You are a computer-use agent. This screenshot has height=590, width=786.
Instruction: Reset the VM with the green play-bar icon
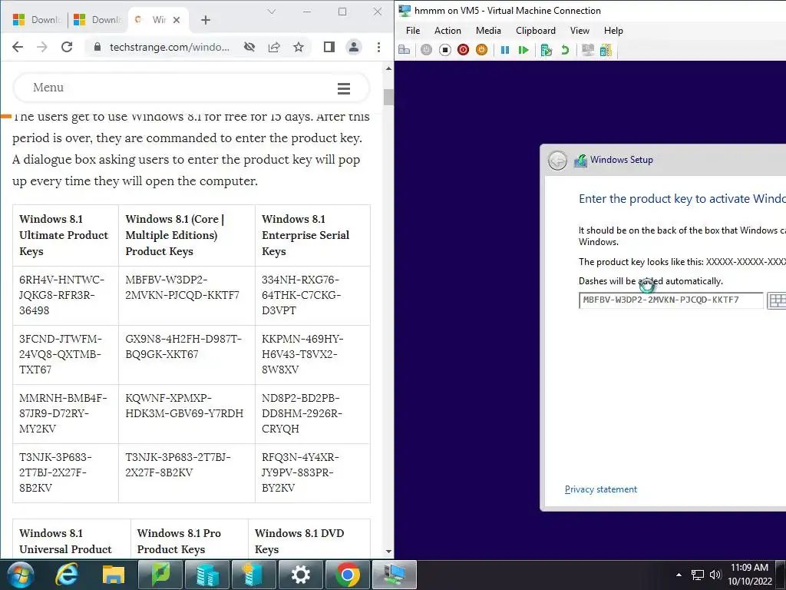coord(523,50)
